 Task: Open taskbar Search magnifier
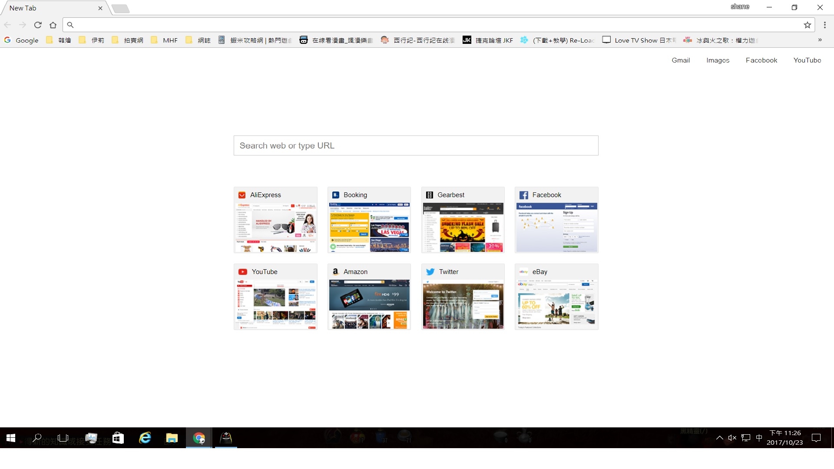tap(37, 438)
